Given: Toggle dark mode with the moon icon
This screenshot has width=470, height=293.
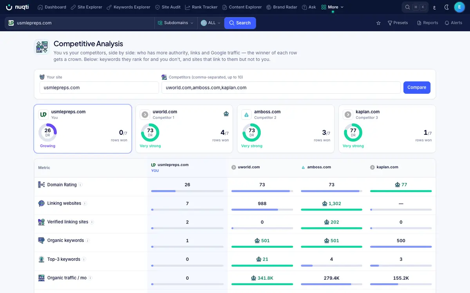Looking at the screenshot, I should coord(447,7).
